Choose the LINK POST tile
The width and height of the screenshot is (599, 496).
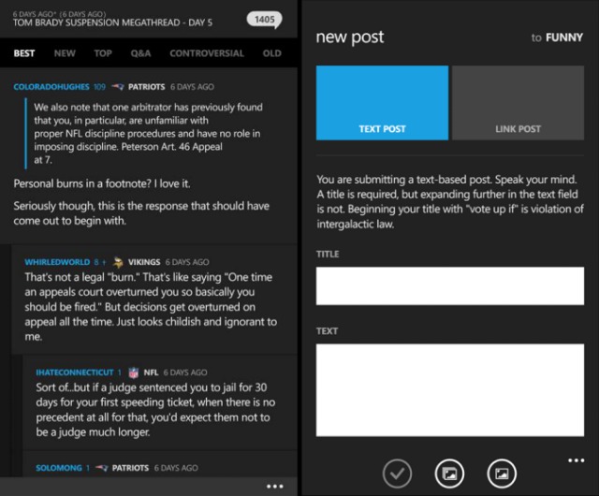[x=518, y=103]
